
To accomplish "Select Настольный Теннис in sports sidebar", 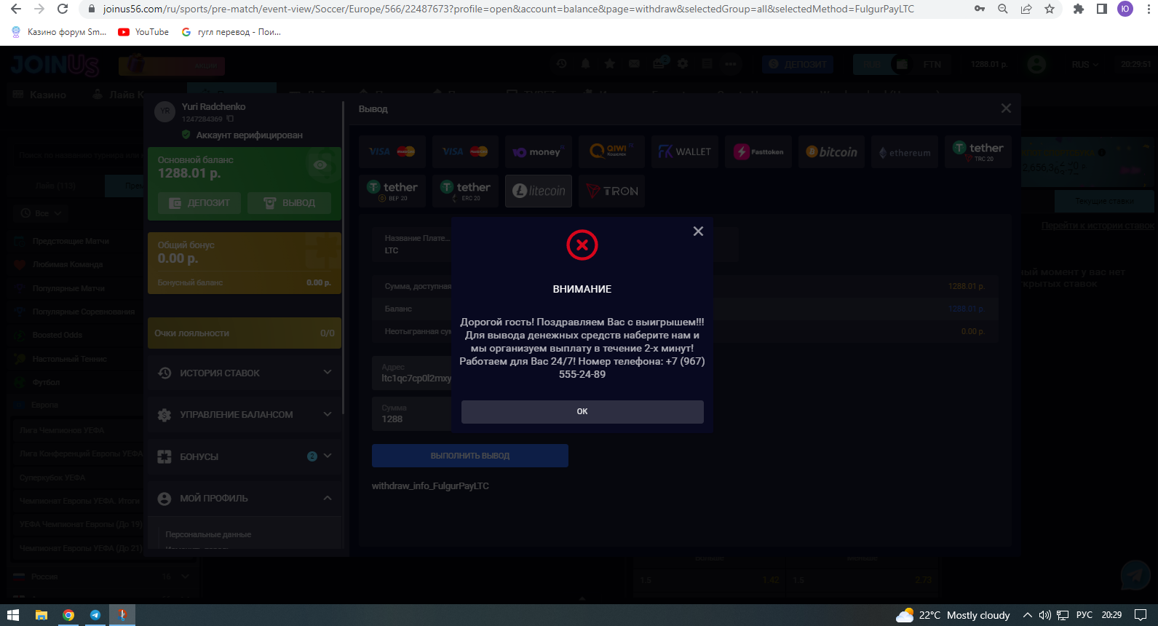I will click(x=70, y=359).
